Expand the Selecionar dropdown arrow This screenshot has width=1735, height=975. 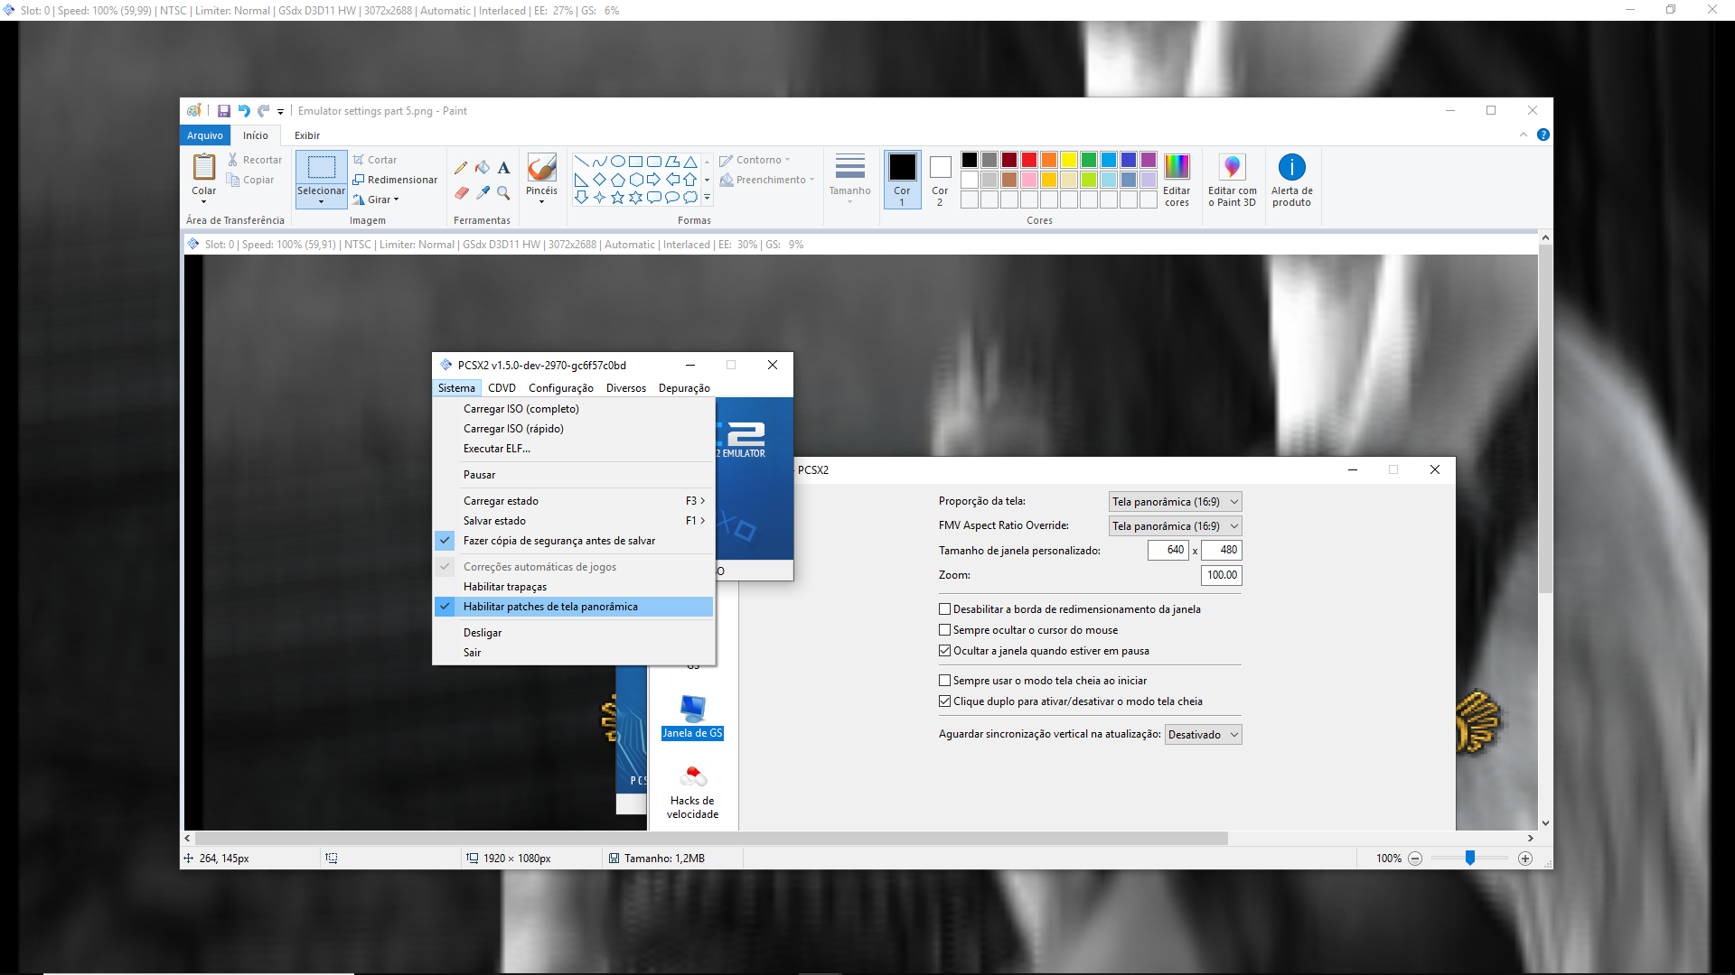321,202
